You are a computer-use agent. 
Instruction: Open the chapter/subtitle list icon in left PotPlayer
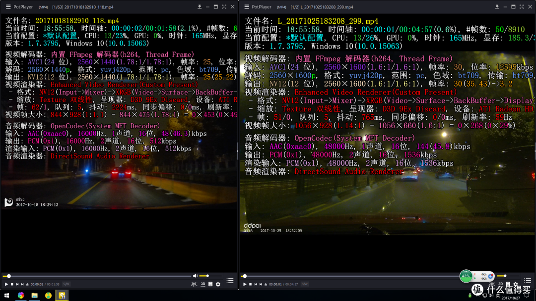pyautogui.click(x=210, y=284)
